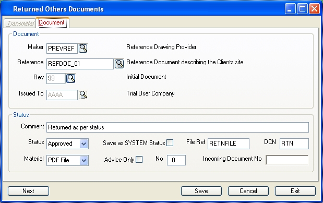The height and width of the screenshot is (203, 323).
Task: Open the Reference lookup magnifier icon
Action: pyautogui.click(x=119, y=64)
